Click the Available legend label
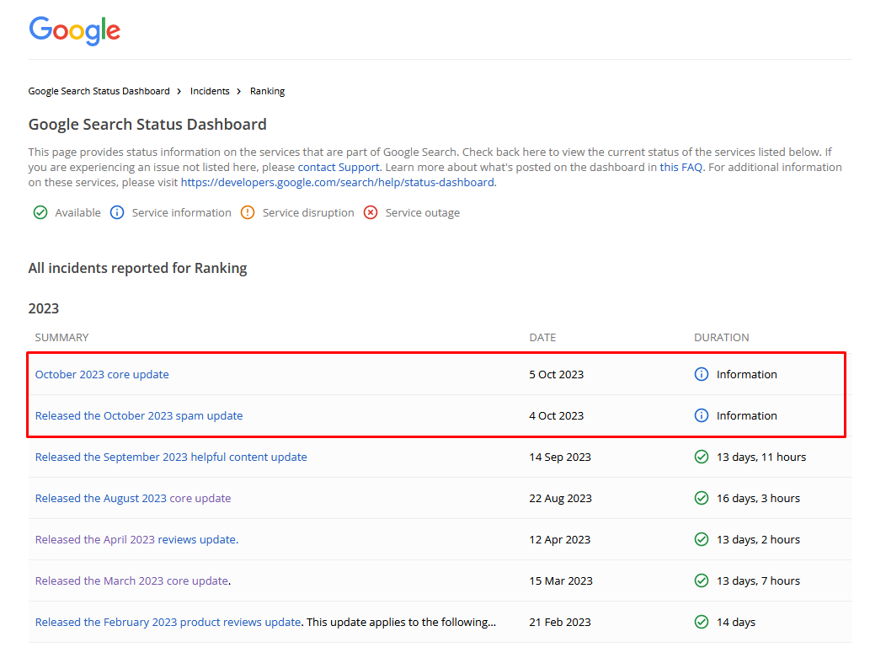The height and width of the screenshot is (658, 870). click(77, 212)
